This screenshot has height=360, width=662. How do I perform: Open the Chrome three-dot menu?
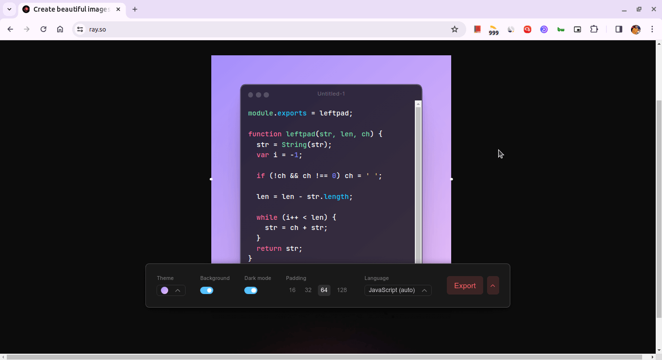click(x=652, y=29)
